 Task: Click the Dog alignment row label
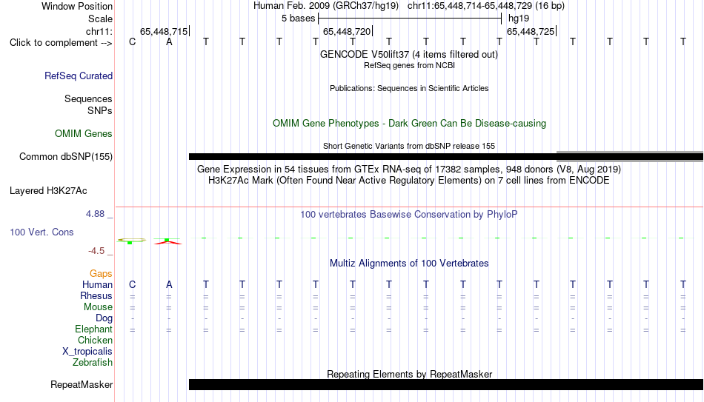(104, 318)
